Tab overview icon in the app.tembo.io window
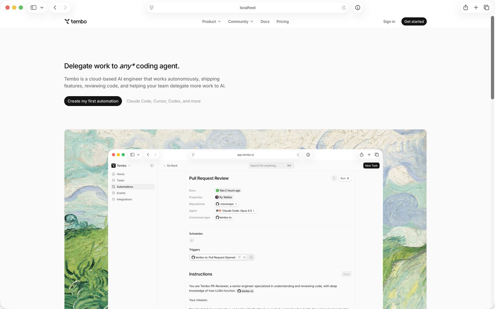Screen dimensions: 495x309 [377, 155]
